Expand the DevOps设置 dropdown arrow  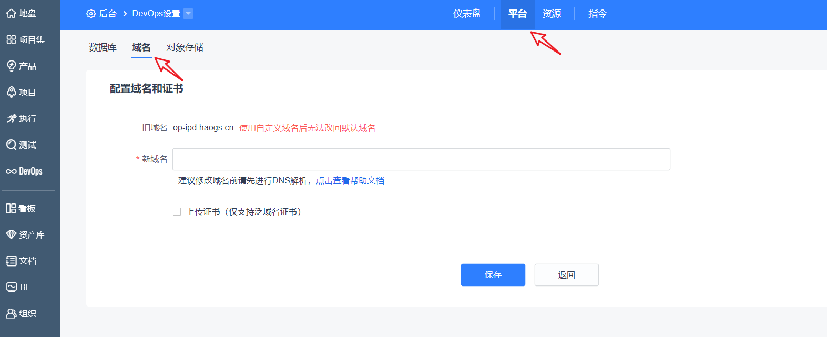188,14
